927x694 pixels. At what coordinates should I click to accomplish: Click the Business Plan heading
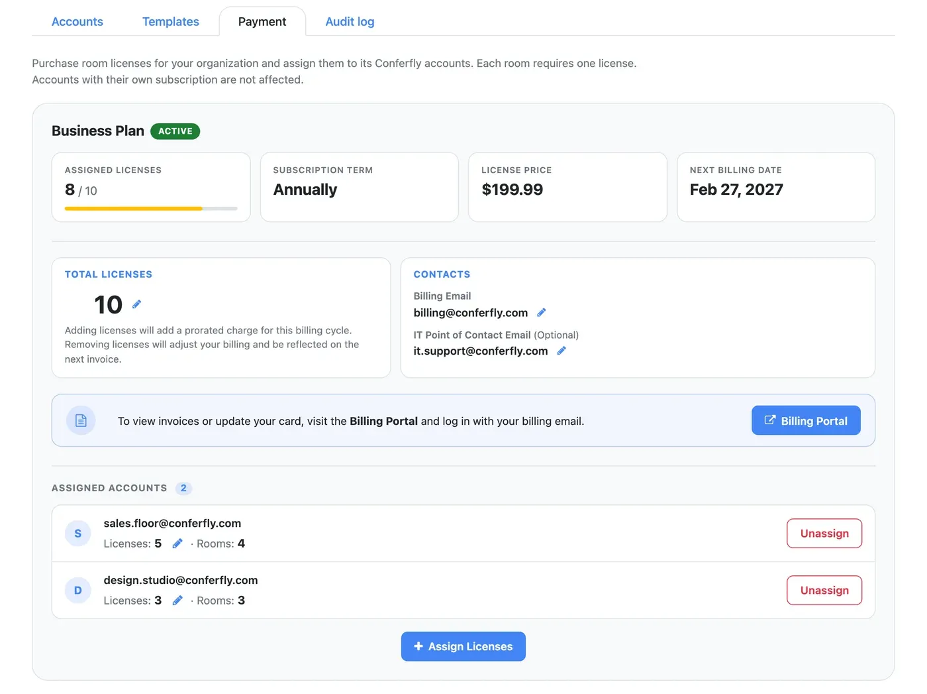(x=98, y=131)
